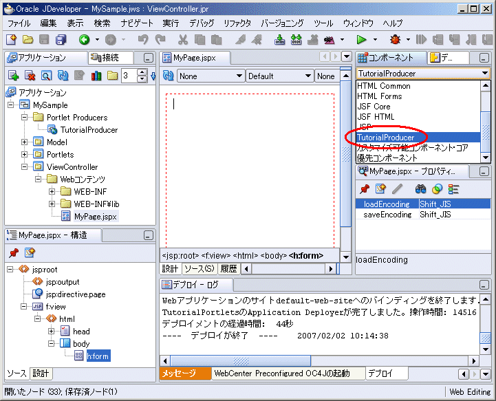Viewport: 496px width, 401px height.
Task: Select TutorialProducer in the palette list
Action: (x=418, y=138)
